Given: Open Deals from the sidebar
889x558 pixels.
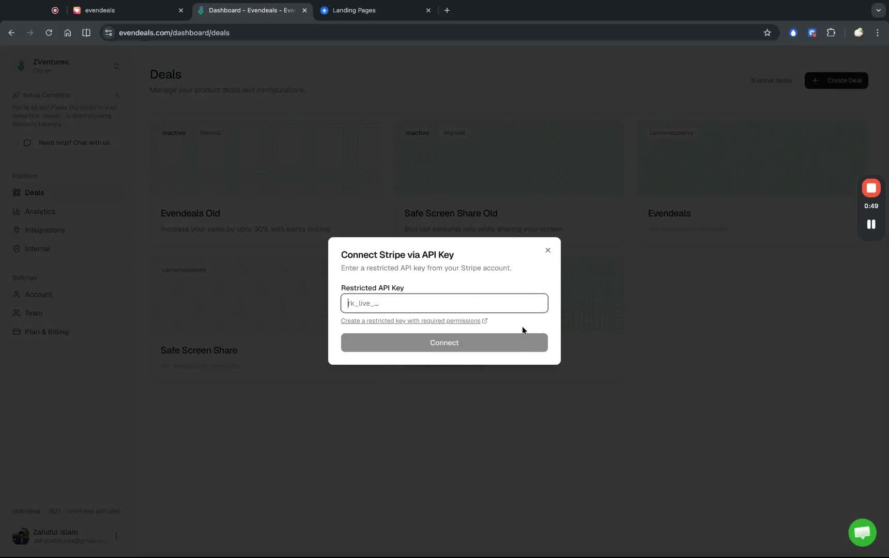Looking at the screenshot, I should click(34, 192).
